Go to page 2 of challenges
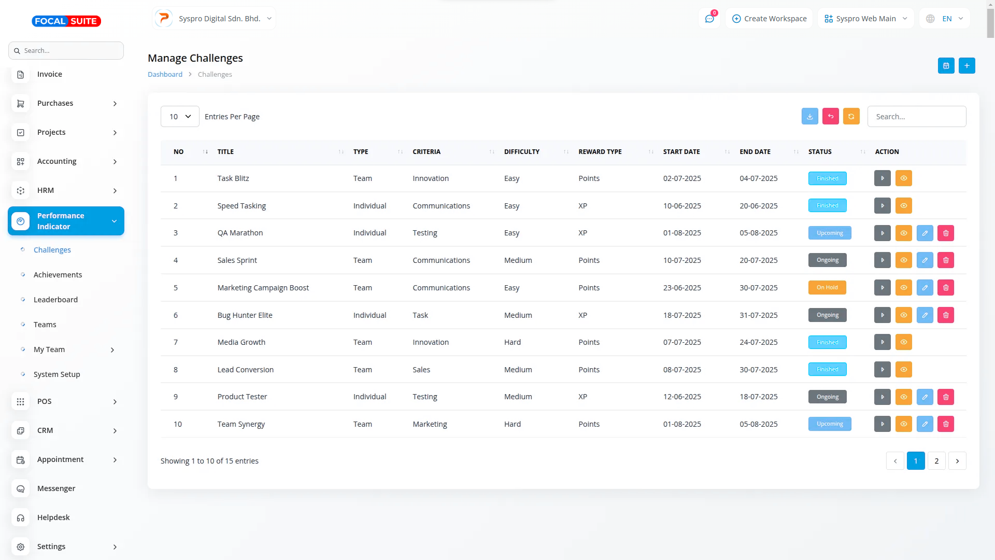 (936, 461)
